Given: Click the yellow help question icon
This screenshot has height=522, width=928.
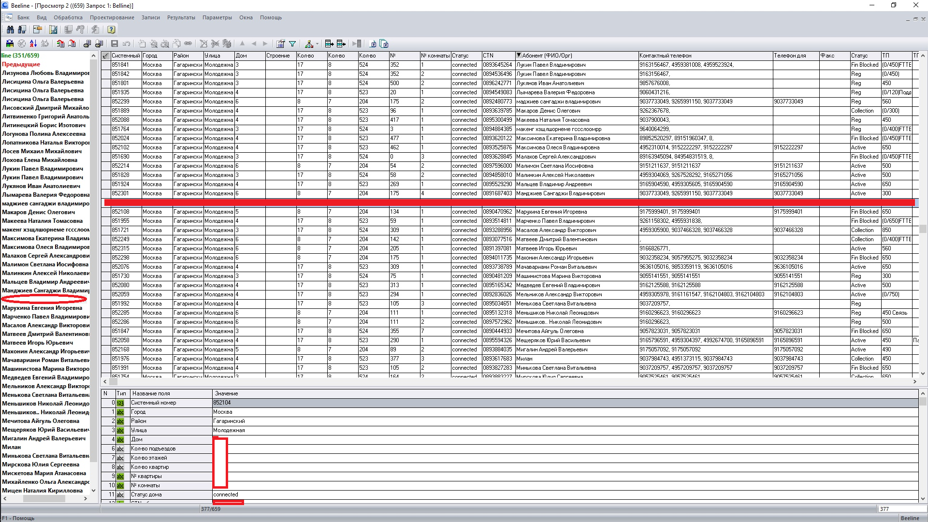Looking at the screenshot, I should (x=111, y=29).
